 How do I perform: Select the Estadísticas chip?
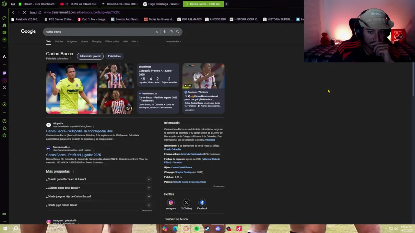click(114, 56)
